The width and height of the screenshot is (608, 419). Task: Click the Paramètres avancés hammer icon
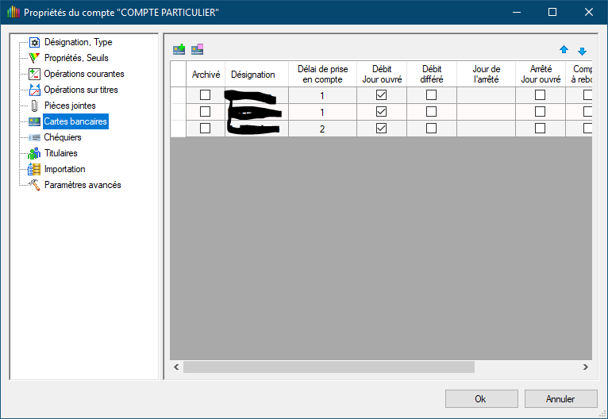tap(34, 185)
